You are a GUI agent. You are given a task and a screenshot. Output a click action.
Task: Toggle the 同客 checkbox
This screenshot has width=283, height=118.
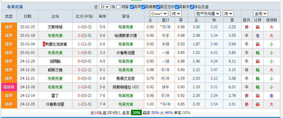click(x=118, y=7)
